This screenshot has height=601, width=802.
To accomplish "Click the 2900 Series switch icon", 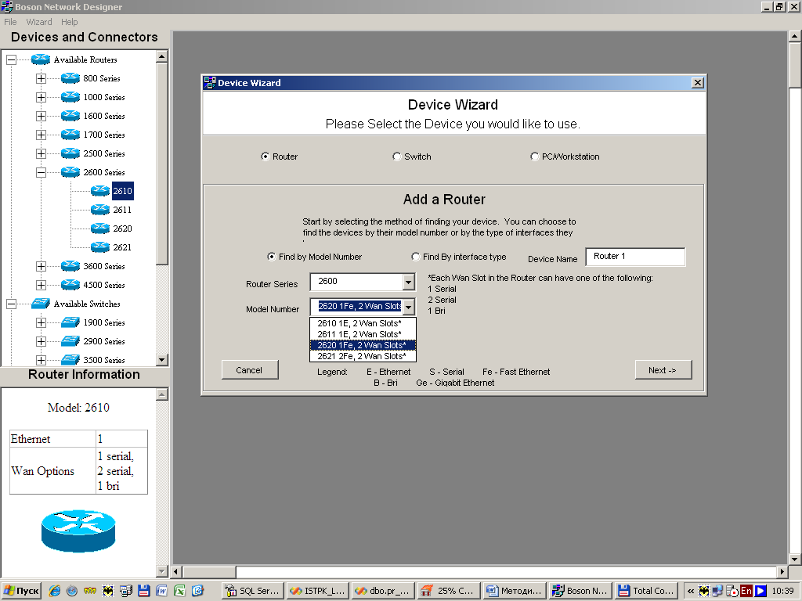I will point(70,341).
